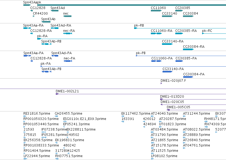Open the pk-PA protein feature
The height and width of the screenshot is (160, 226).
(x=133, y=66)
